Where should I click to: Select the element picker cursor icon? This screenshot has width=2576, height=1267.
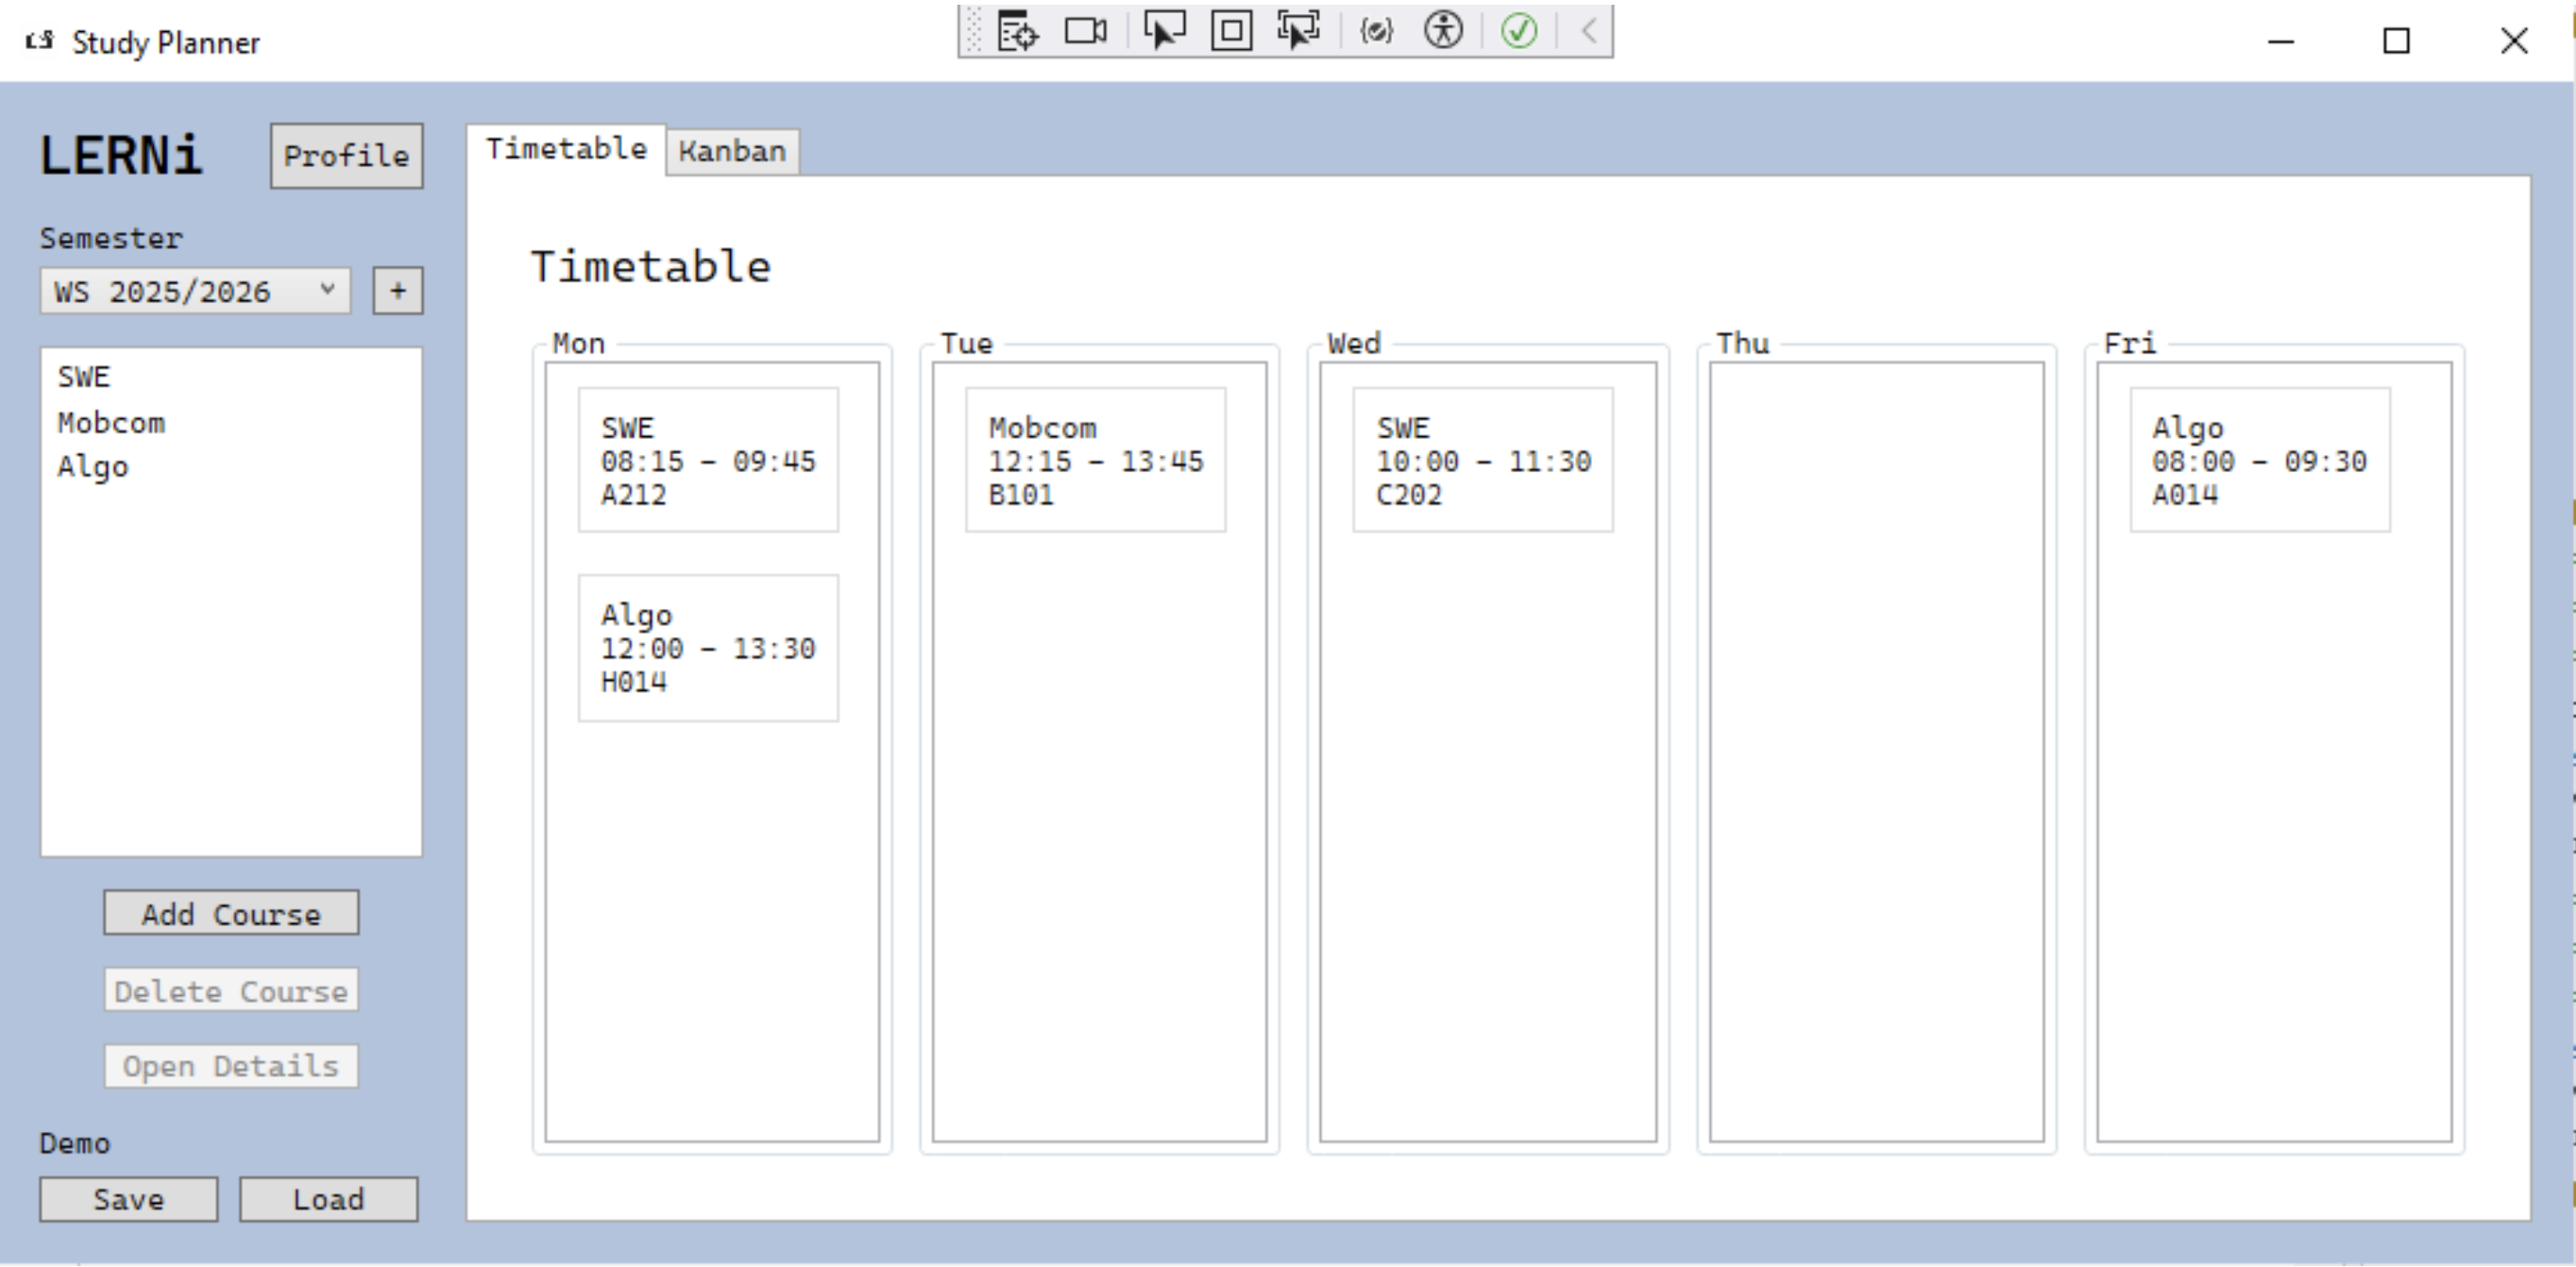pos(1165,31)
